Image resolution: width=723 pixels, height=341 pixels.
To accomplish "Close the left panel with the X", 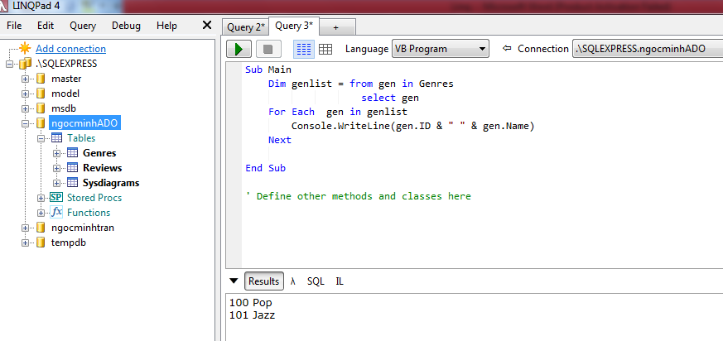I will (x=207, y=26).
